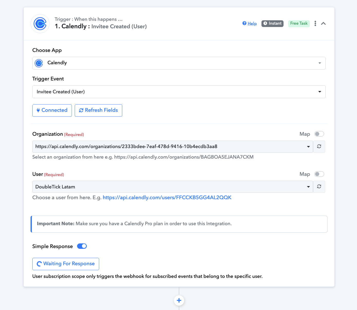Refresh the User field options
Image resolution: width=357 pixels, height=310 pixels.
pyautogui.click(x=319, y=187)
